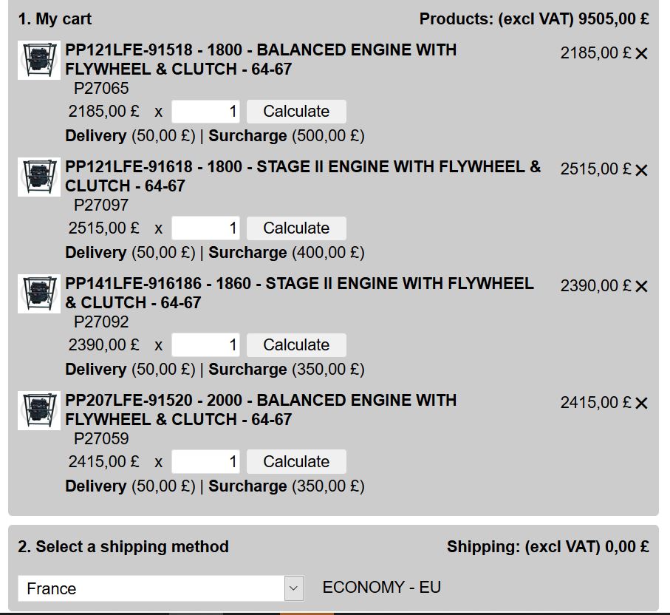Remove the PP121LFE-91518 engine from cart
The image size is (670, 615).
tap(641, 53)
